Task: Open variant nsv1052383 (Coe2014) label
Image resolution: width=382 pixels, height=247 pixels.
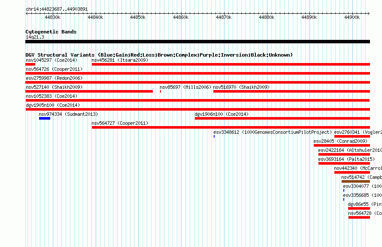Action: click(x=52, y=96)
